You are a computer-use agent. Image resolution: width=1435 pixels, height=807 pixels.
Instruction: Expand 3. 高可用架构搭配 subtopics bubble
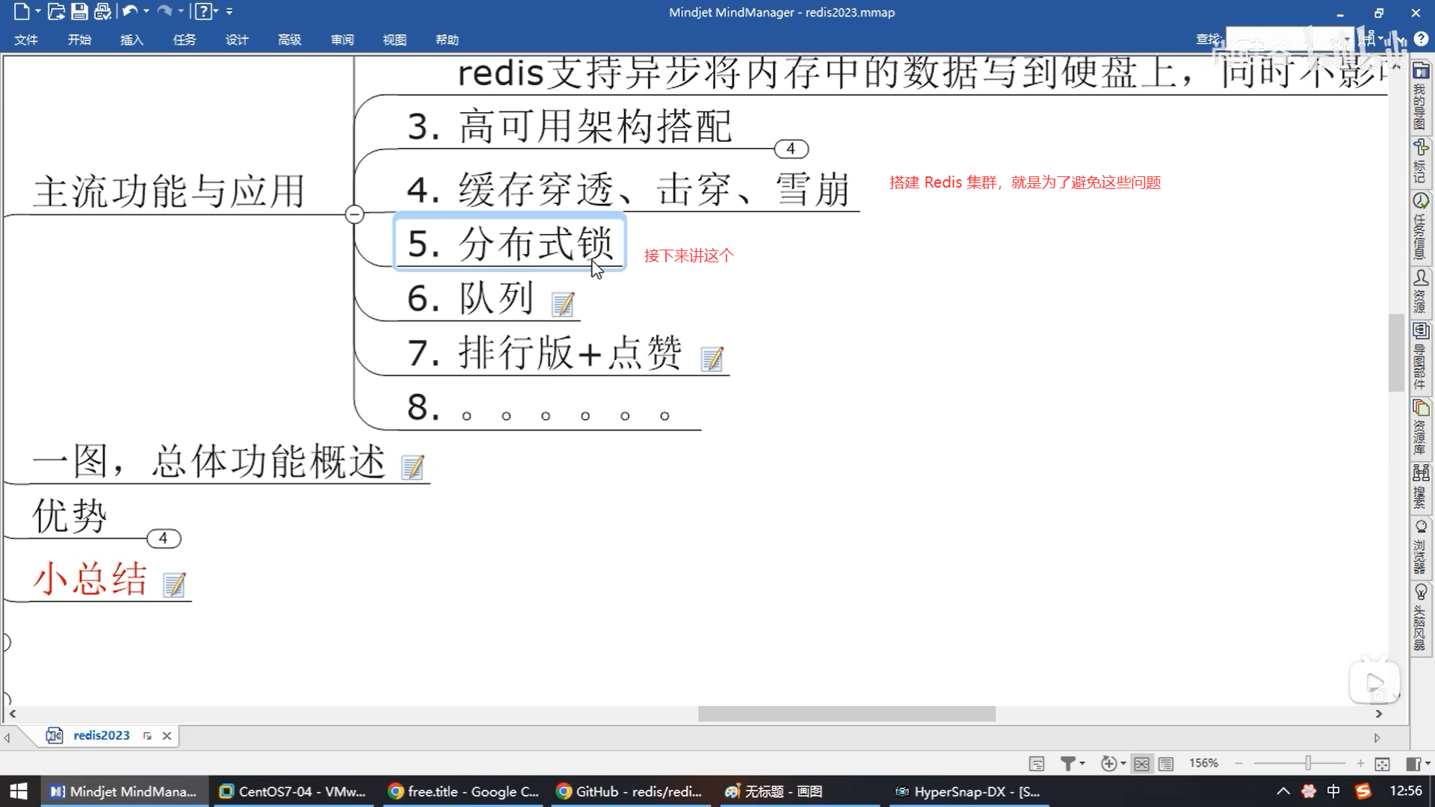point(791,149)
